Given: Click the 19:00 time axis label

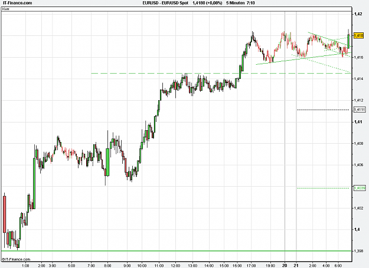Looking at the screenshot, I should pyautogui.click(x=270, y=266).
